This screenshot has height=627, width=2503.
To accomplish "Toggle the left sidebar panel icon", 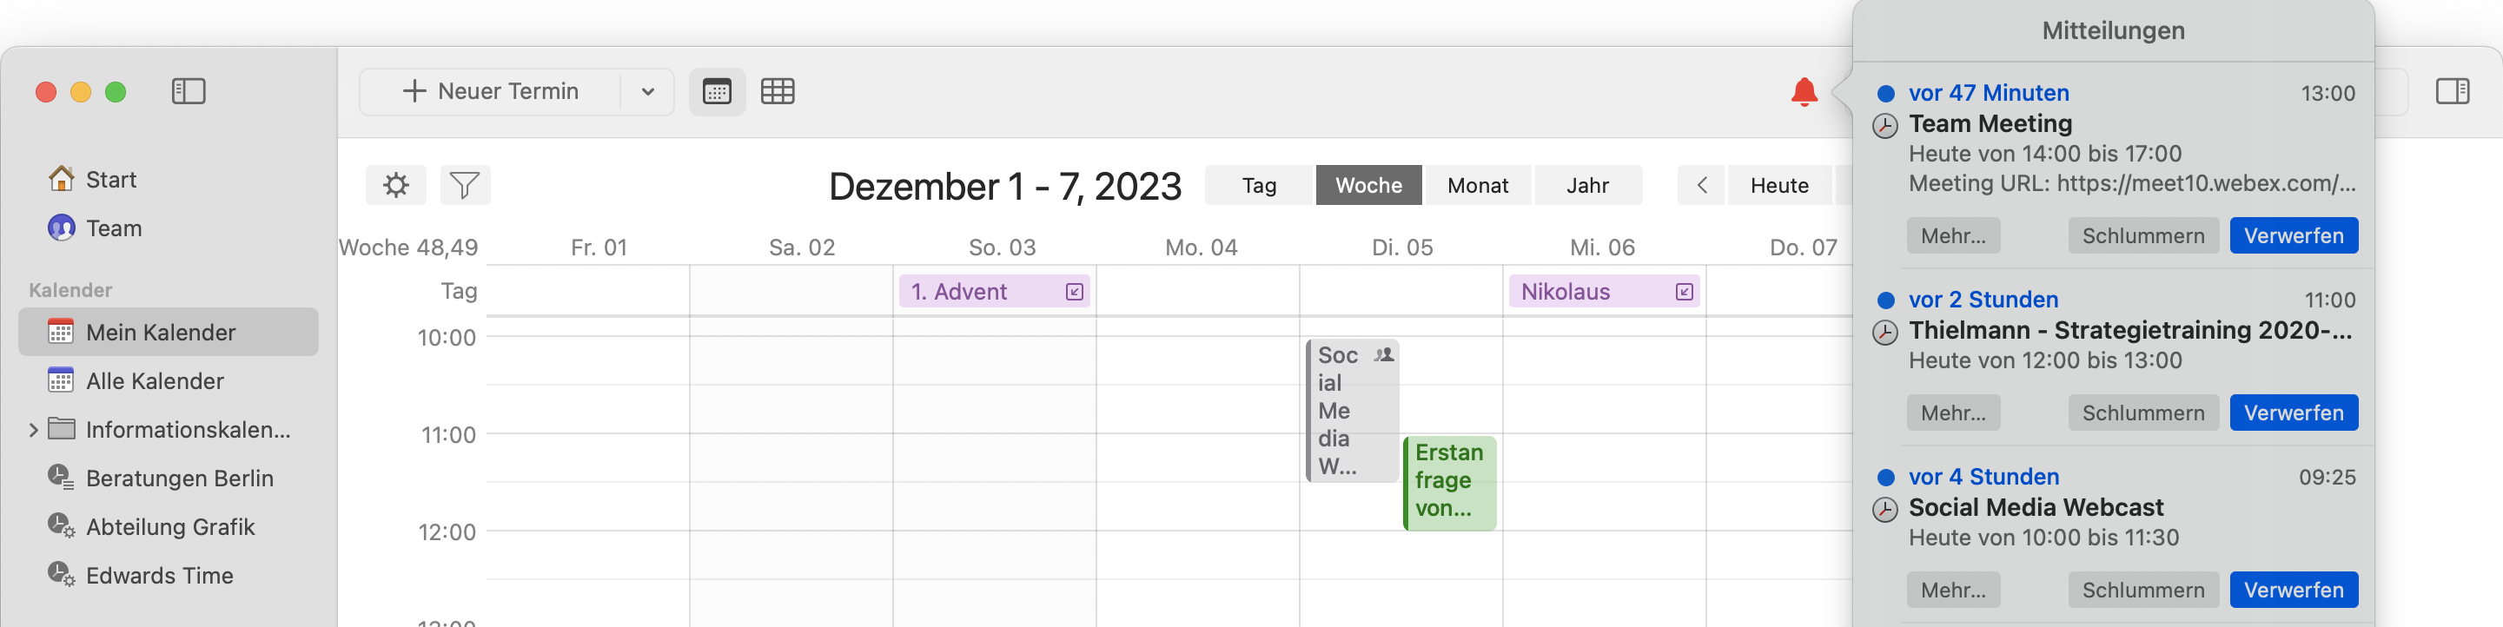I will pyautogui.click(x=189, y=91).
